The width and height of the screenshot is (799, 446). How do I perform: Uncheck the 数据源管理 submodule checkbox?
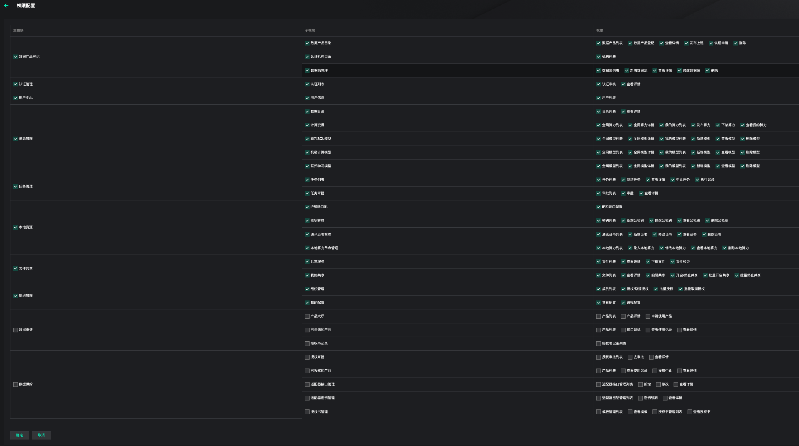307,71
